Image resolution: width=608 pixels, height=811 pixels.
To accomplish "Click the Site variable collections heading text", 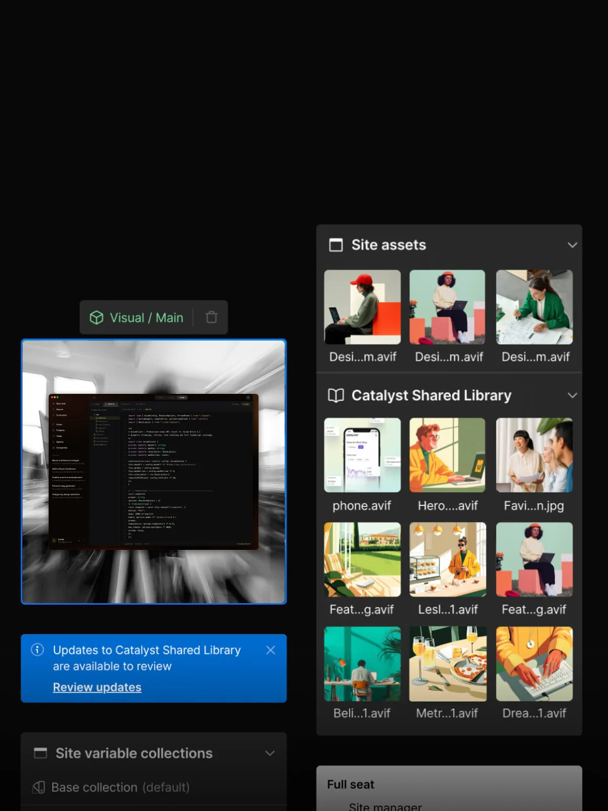I will click(x=134, y=753).
